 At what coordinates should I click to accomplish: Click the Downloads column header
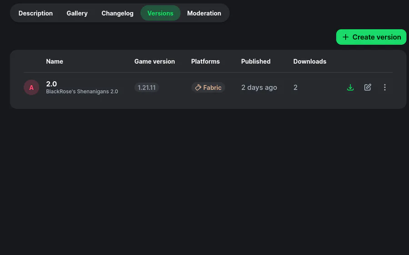tap(310, 61)
